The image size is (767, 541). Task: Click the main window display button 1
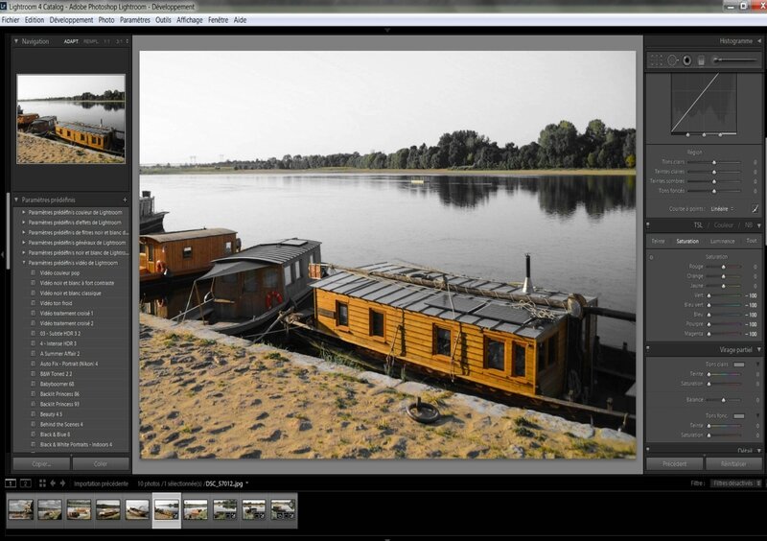coord(11,483)
